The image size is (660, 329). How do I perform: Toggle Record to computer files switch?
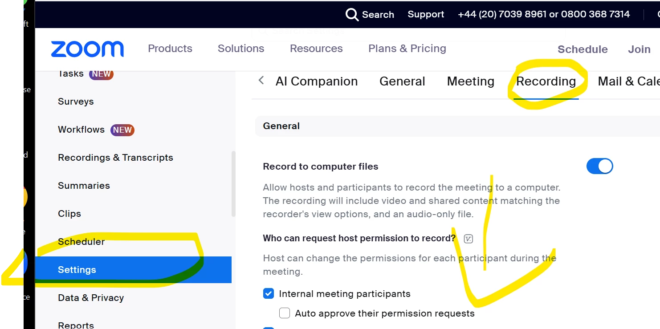click(599, 167)
